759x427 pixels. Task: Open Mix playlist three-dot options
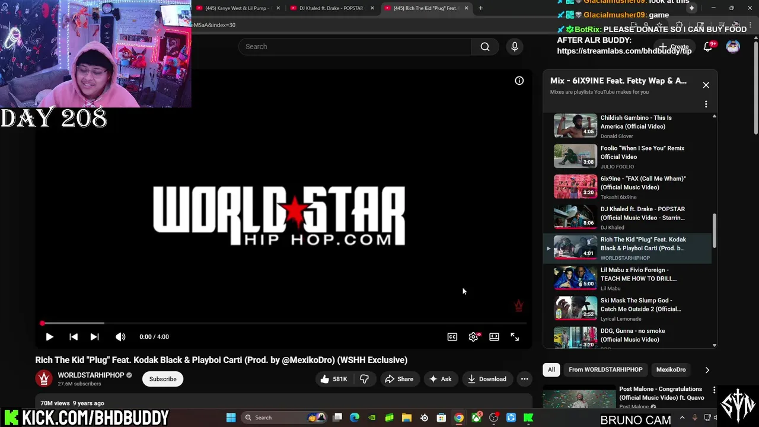pos(706,104)
